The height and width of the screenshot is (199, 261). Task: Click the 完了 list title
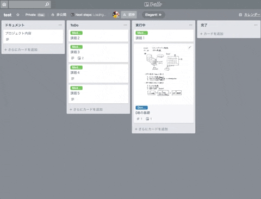pos(204,25)
